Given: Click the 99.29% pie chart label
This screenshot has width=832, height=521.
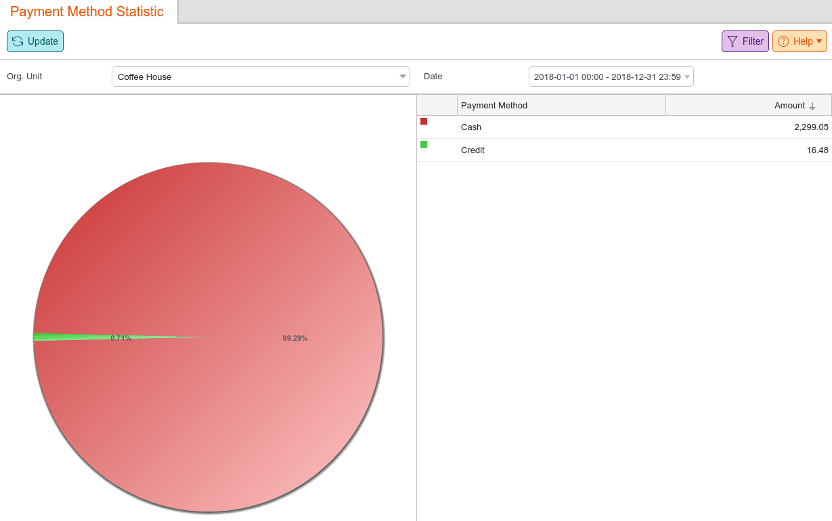Looking at the screenshot, I should pyautogui.click(x=295, y=338).
